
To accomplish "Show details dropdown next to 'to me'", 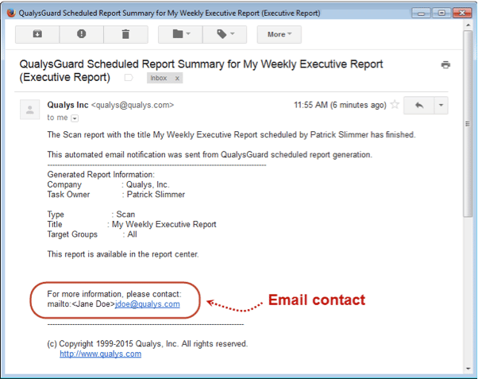I will (x=75, y=118).
